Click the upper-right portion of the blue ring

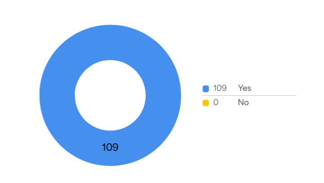click(x=148, y=58)
